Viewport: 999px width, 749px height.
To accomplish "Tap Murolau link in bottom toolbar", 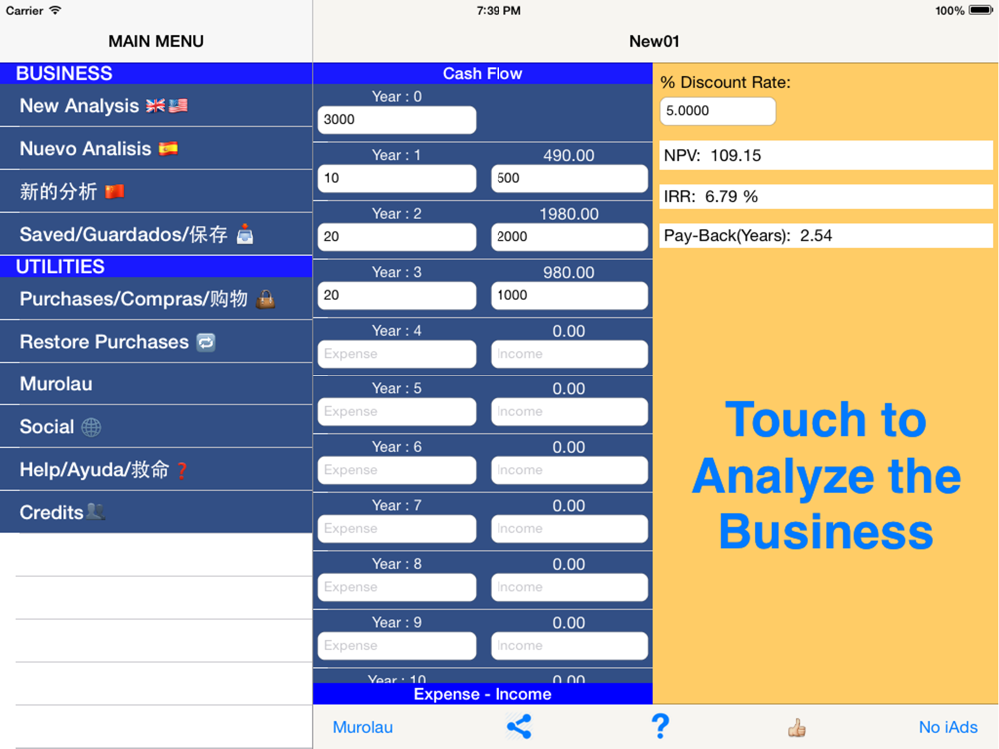I will [363, 727].
